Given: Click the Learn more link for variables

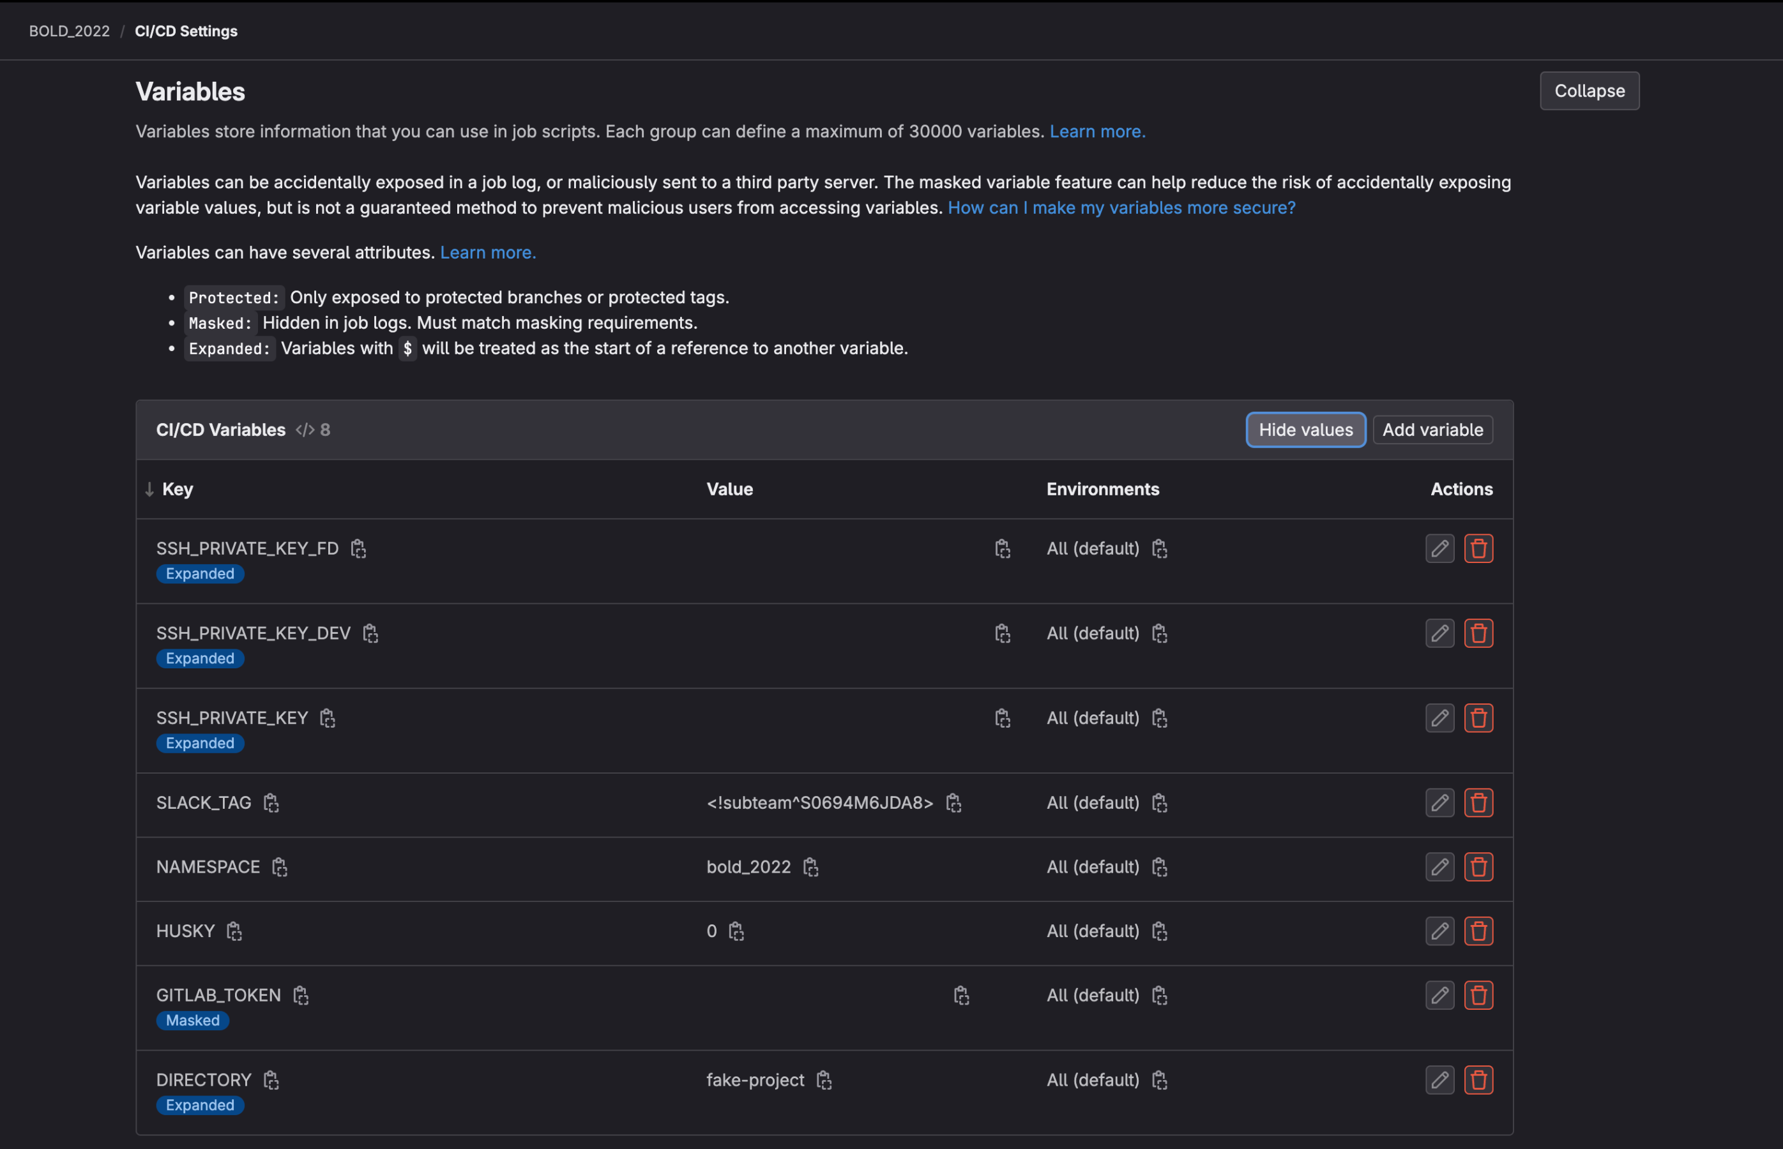Looking at the screenshot, I should click(1097, 130).
